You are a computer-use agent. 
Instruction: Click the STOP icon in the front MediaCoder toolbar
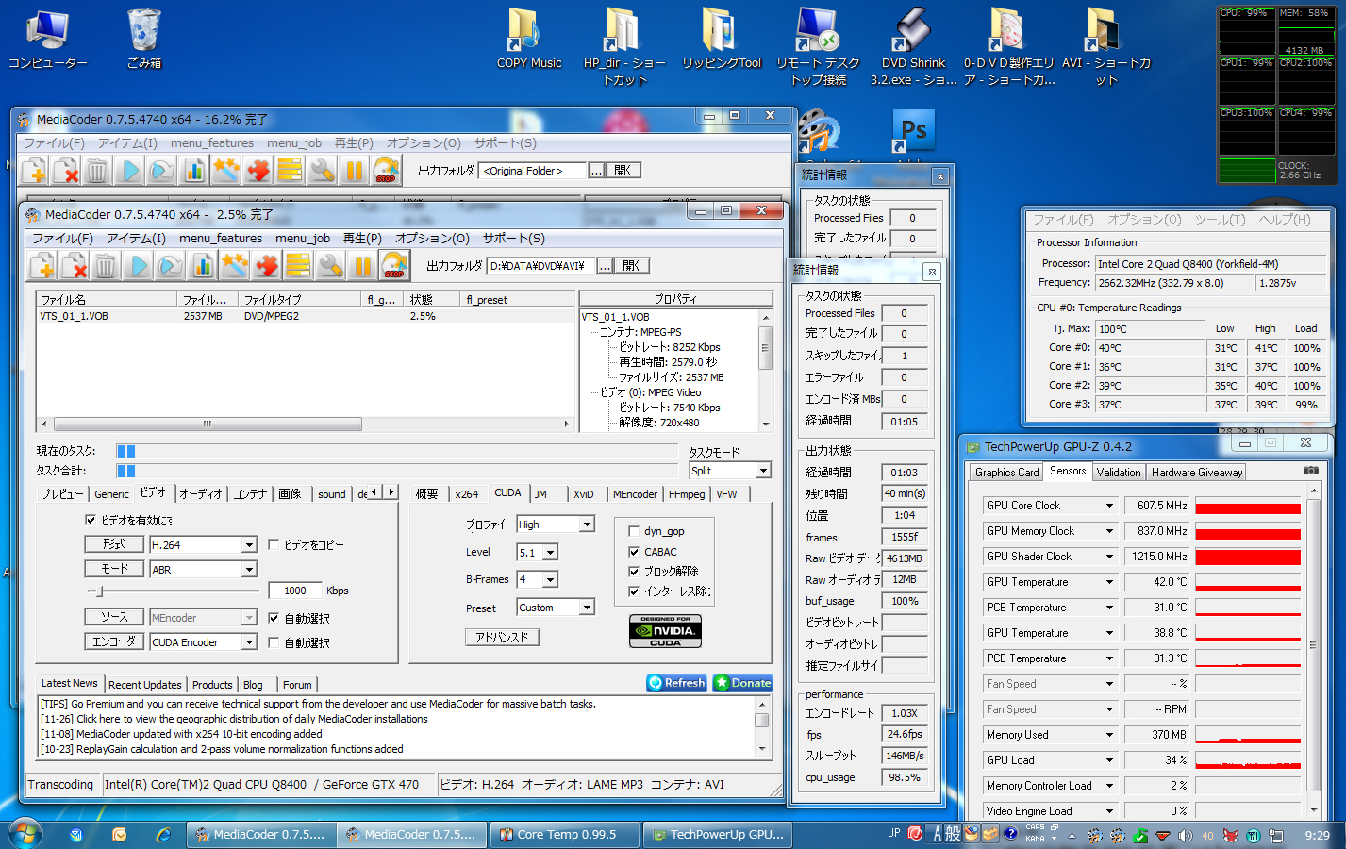[394, 266]
